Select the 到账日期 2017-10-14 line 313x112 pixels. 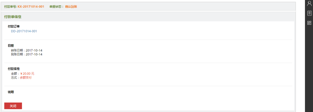27,54
